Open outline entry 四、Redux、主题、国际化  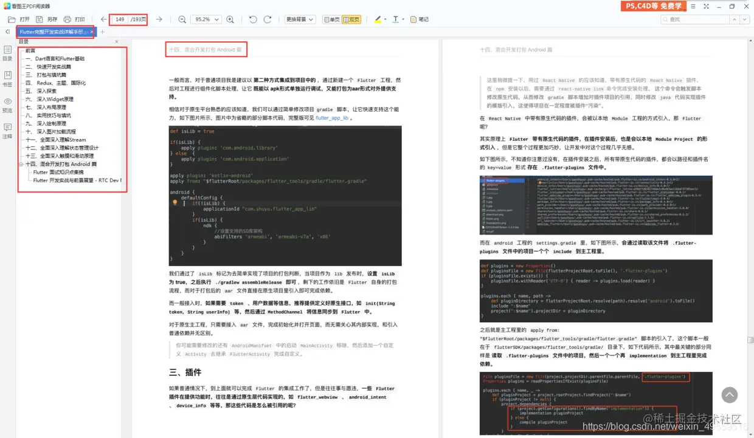tap(55, 83)
